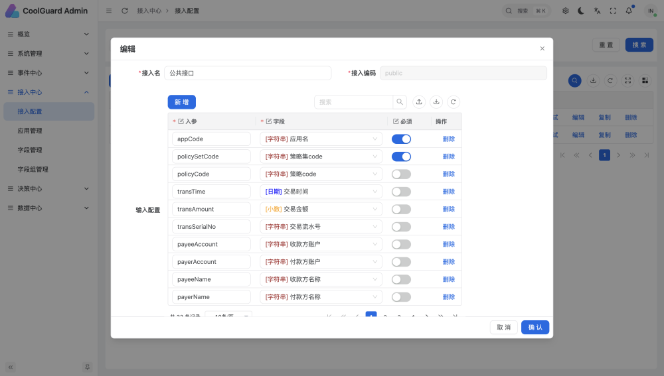Click the refresh icon in the dialog table toolbar
Image resolution: width=664 pixels, height=376 pixels.
pyautogui.click(x=454, y=102)
